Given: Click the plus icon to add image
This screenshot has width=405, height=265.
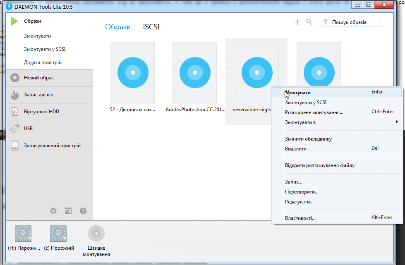Looking at the screenshot, I should tap(297, 22).
